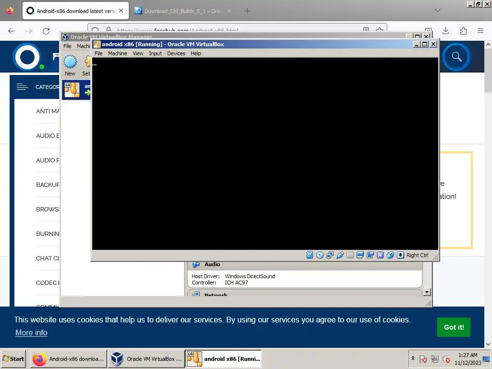492x369 pixels.
Task: Click the 1:27 AM clock in system tray
Action: point(467,355)
